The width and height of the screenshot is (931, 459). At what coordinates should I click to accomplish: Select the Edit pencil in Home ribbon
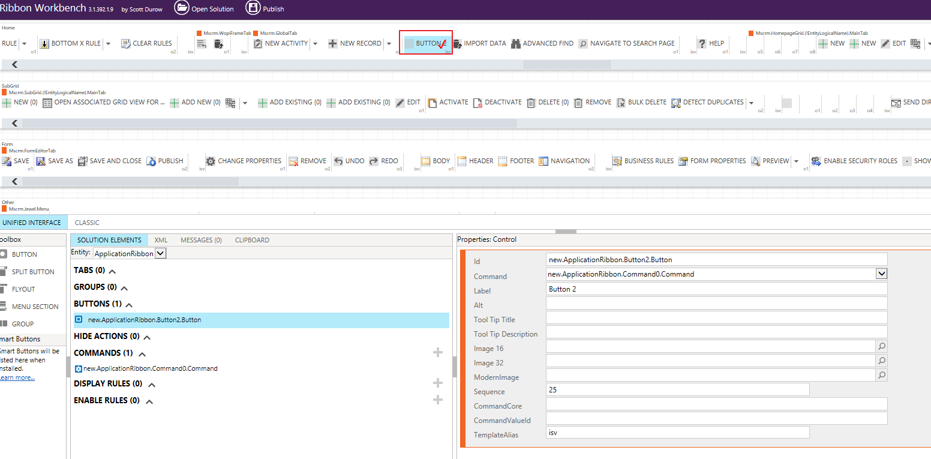(x=893, y=43)
